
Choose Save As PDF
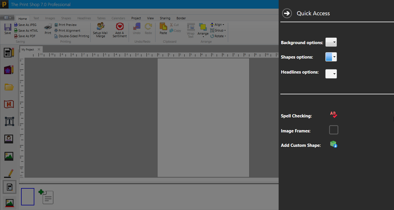[25, 36]
